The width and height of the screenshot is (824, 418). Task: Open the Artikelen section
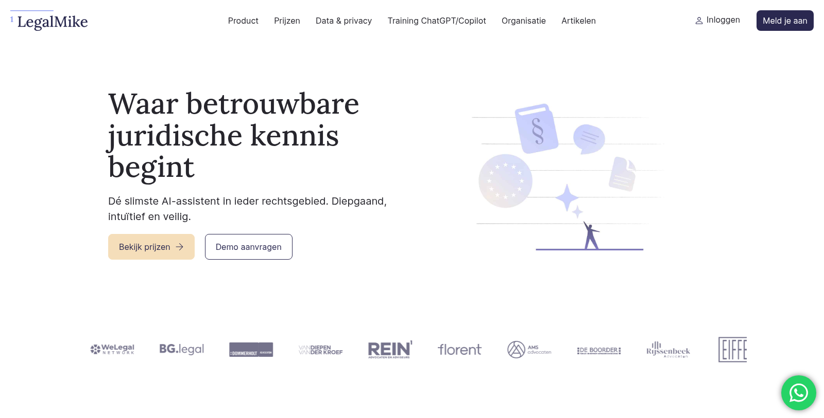578,21
